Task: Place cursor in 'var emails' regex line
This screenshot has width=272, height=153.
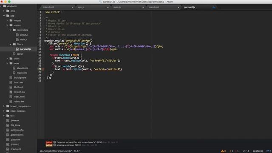Action: (x=83, y=49)
